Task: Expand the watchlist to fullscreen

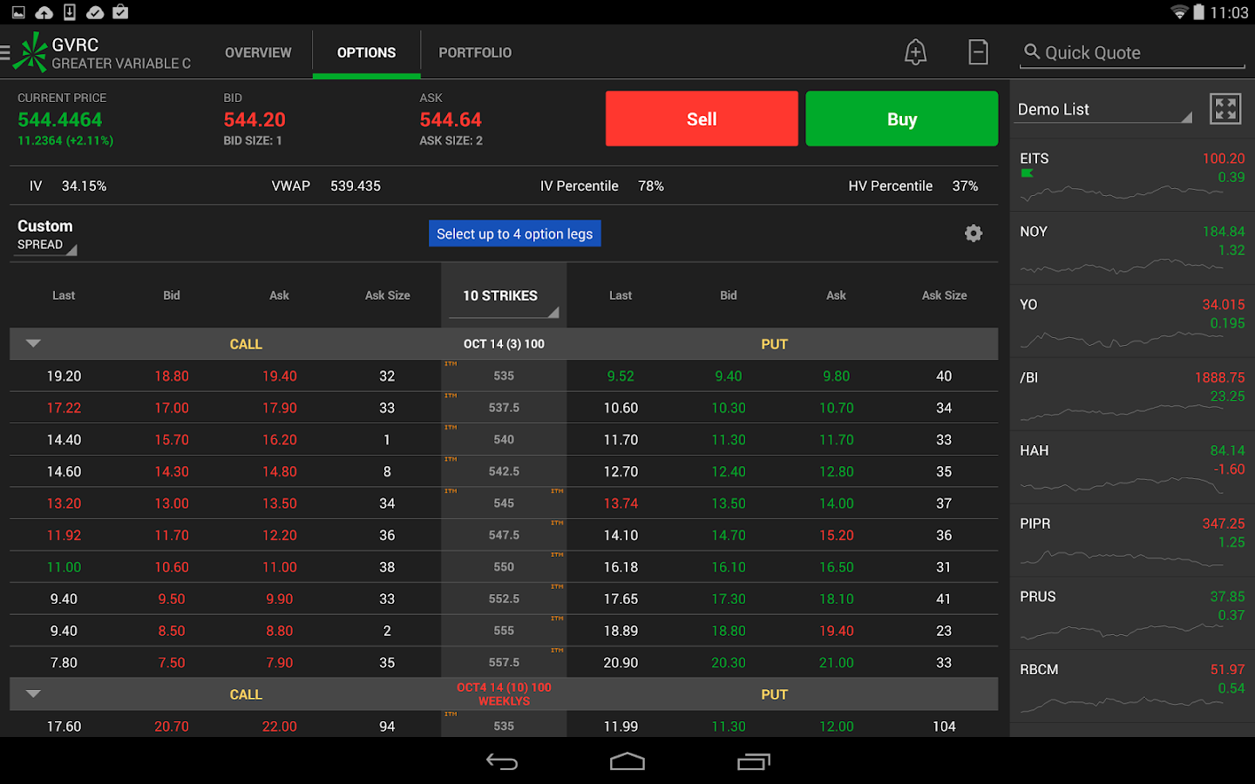Action: (1224, 109)
